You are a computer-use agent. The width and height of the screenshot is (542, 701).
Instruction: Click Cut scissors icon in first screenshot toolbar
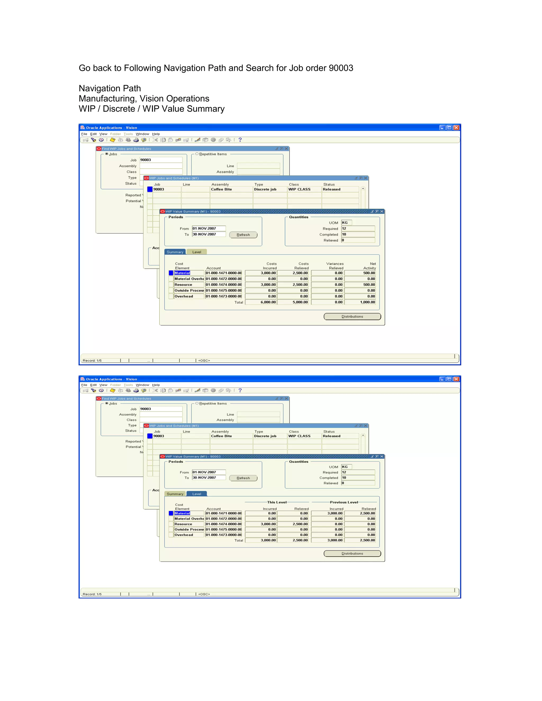click(x=155, y=140)
